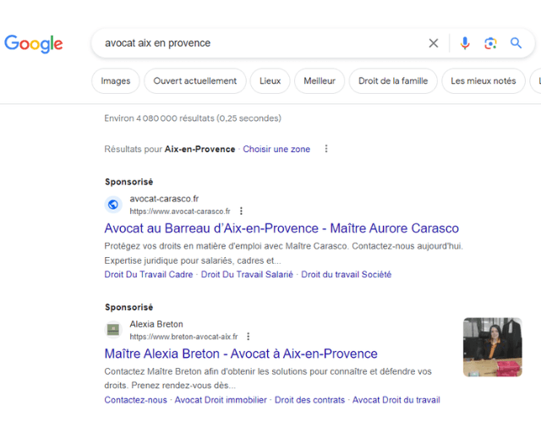Filter by 'Droit de la famille'
The width and height of the screenshot is (541, 444).
[393, 81]
